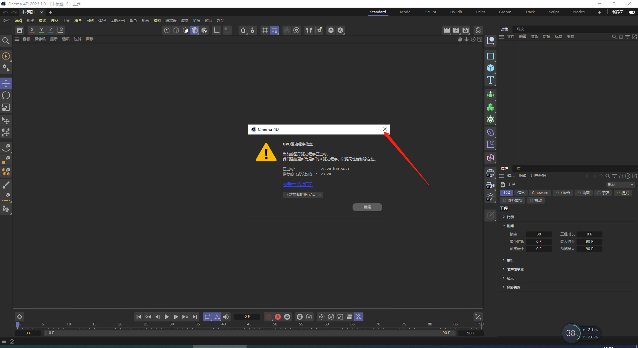Switch to the 层 tab
Screen dimensions: 638x348
[x=519, y=168]
